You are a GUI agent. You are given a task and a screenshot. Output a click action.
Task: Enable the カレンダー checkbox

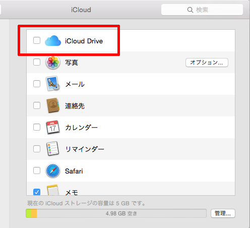37,127
